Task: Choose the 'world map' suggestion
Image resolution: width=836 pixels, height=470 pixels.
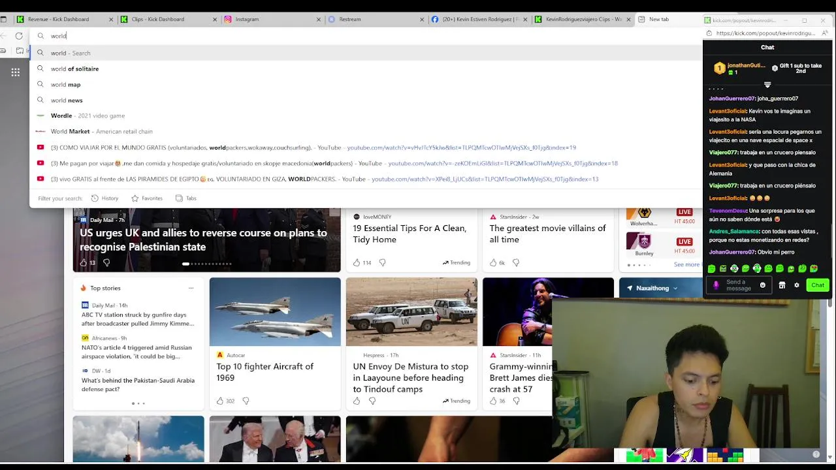Action: pyautogui.click(x=366, y=84)
